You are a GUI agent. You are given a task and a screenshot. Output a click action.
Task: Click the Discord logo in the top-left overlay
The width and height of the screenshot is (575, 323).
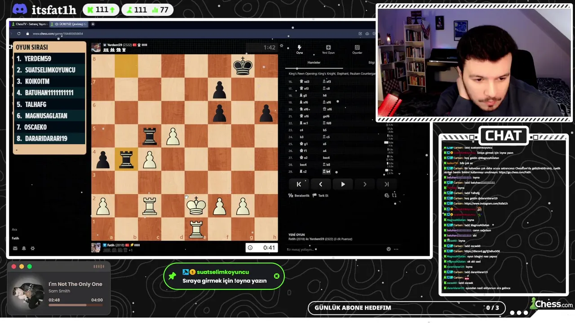pyautogui.click(x=20, y=9)
